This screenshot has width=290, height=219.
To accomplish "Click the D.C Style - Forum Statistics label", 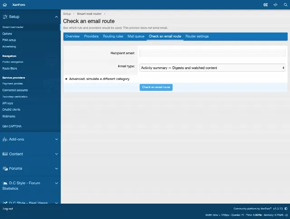I will point(21,186).
